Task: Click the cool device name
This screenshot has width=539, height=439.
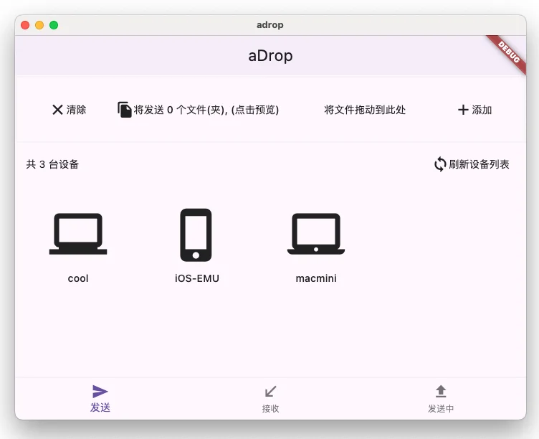Action: click(x=78, y=278)
